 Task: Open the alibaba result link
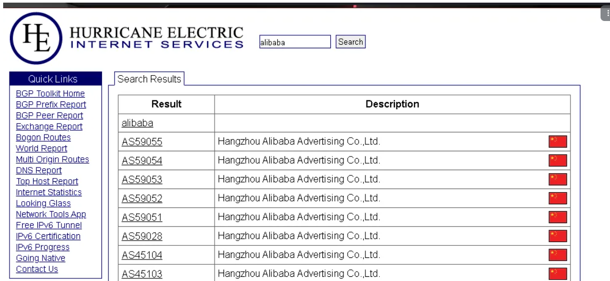[x=137, y=123]
